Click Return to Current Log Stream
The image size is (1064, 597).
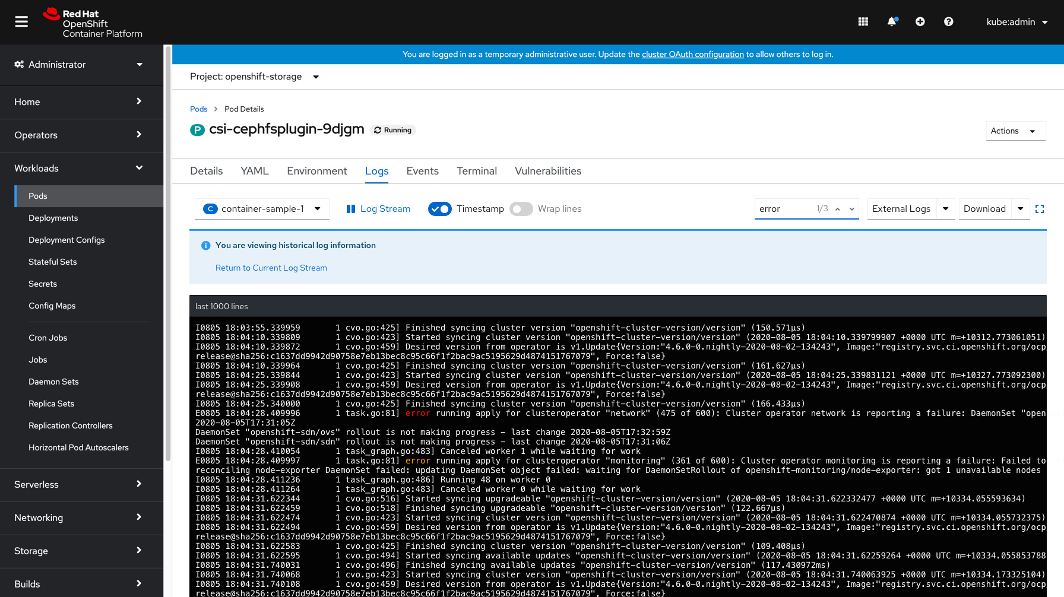(x=271, y=268)
